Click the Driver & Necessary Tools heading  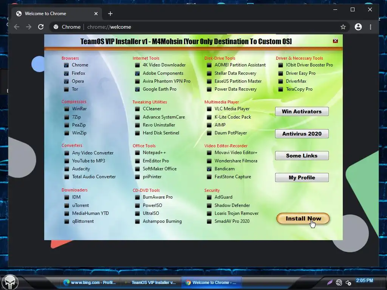(x=299, y=58)
